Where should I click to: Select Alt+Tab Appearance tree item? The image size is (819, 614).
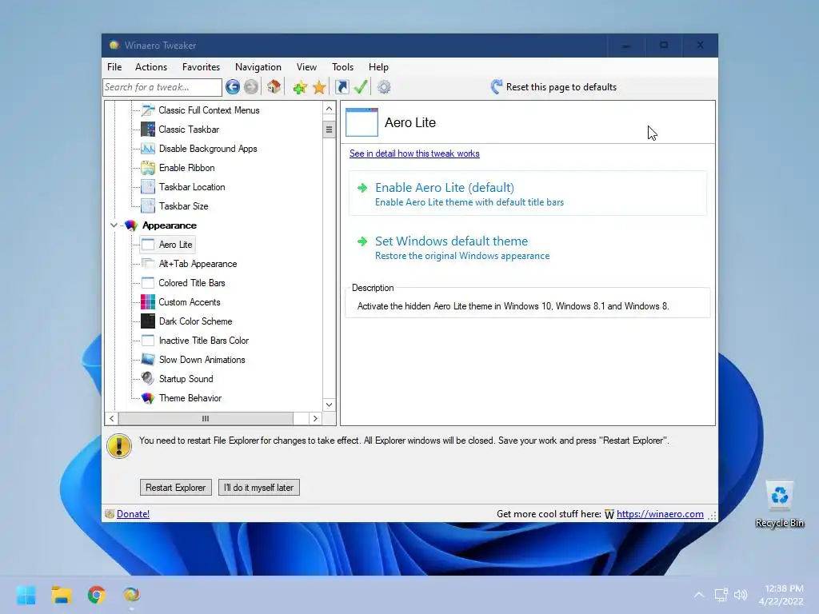pyautogui.click(x=198, y=264)
